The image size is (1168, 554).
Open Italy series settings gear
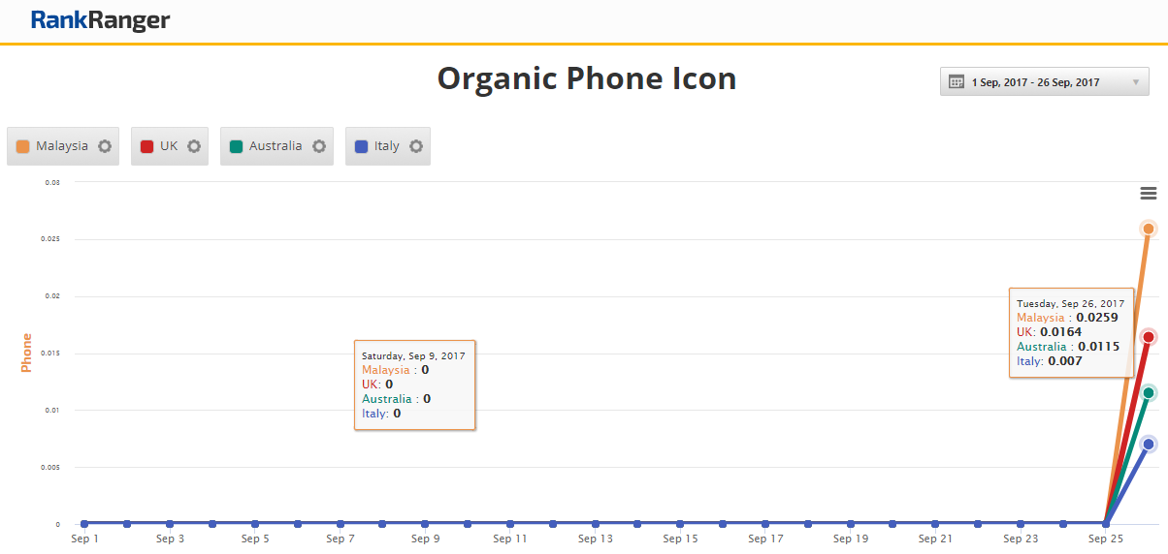416,146
